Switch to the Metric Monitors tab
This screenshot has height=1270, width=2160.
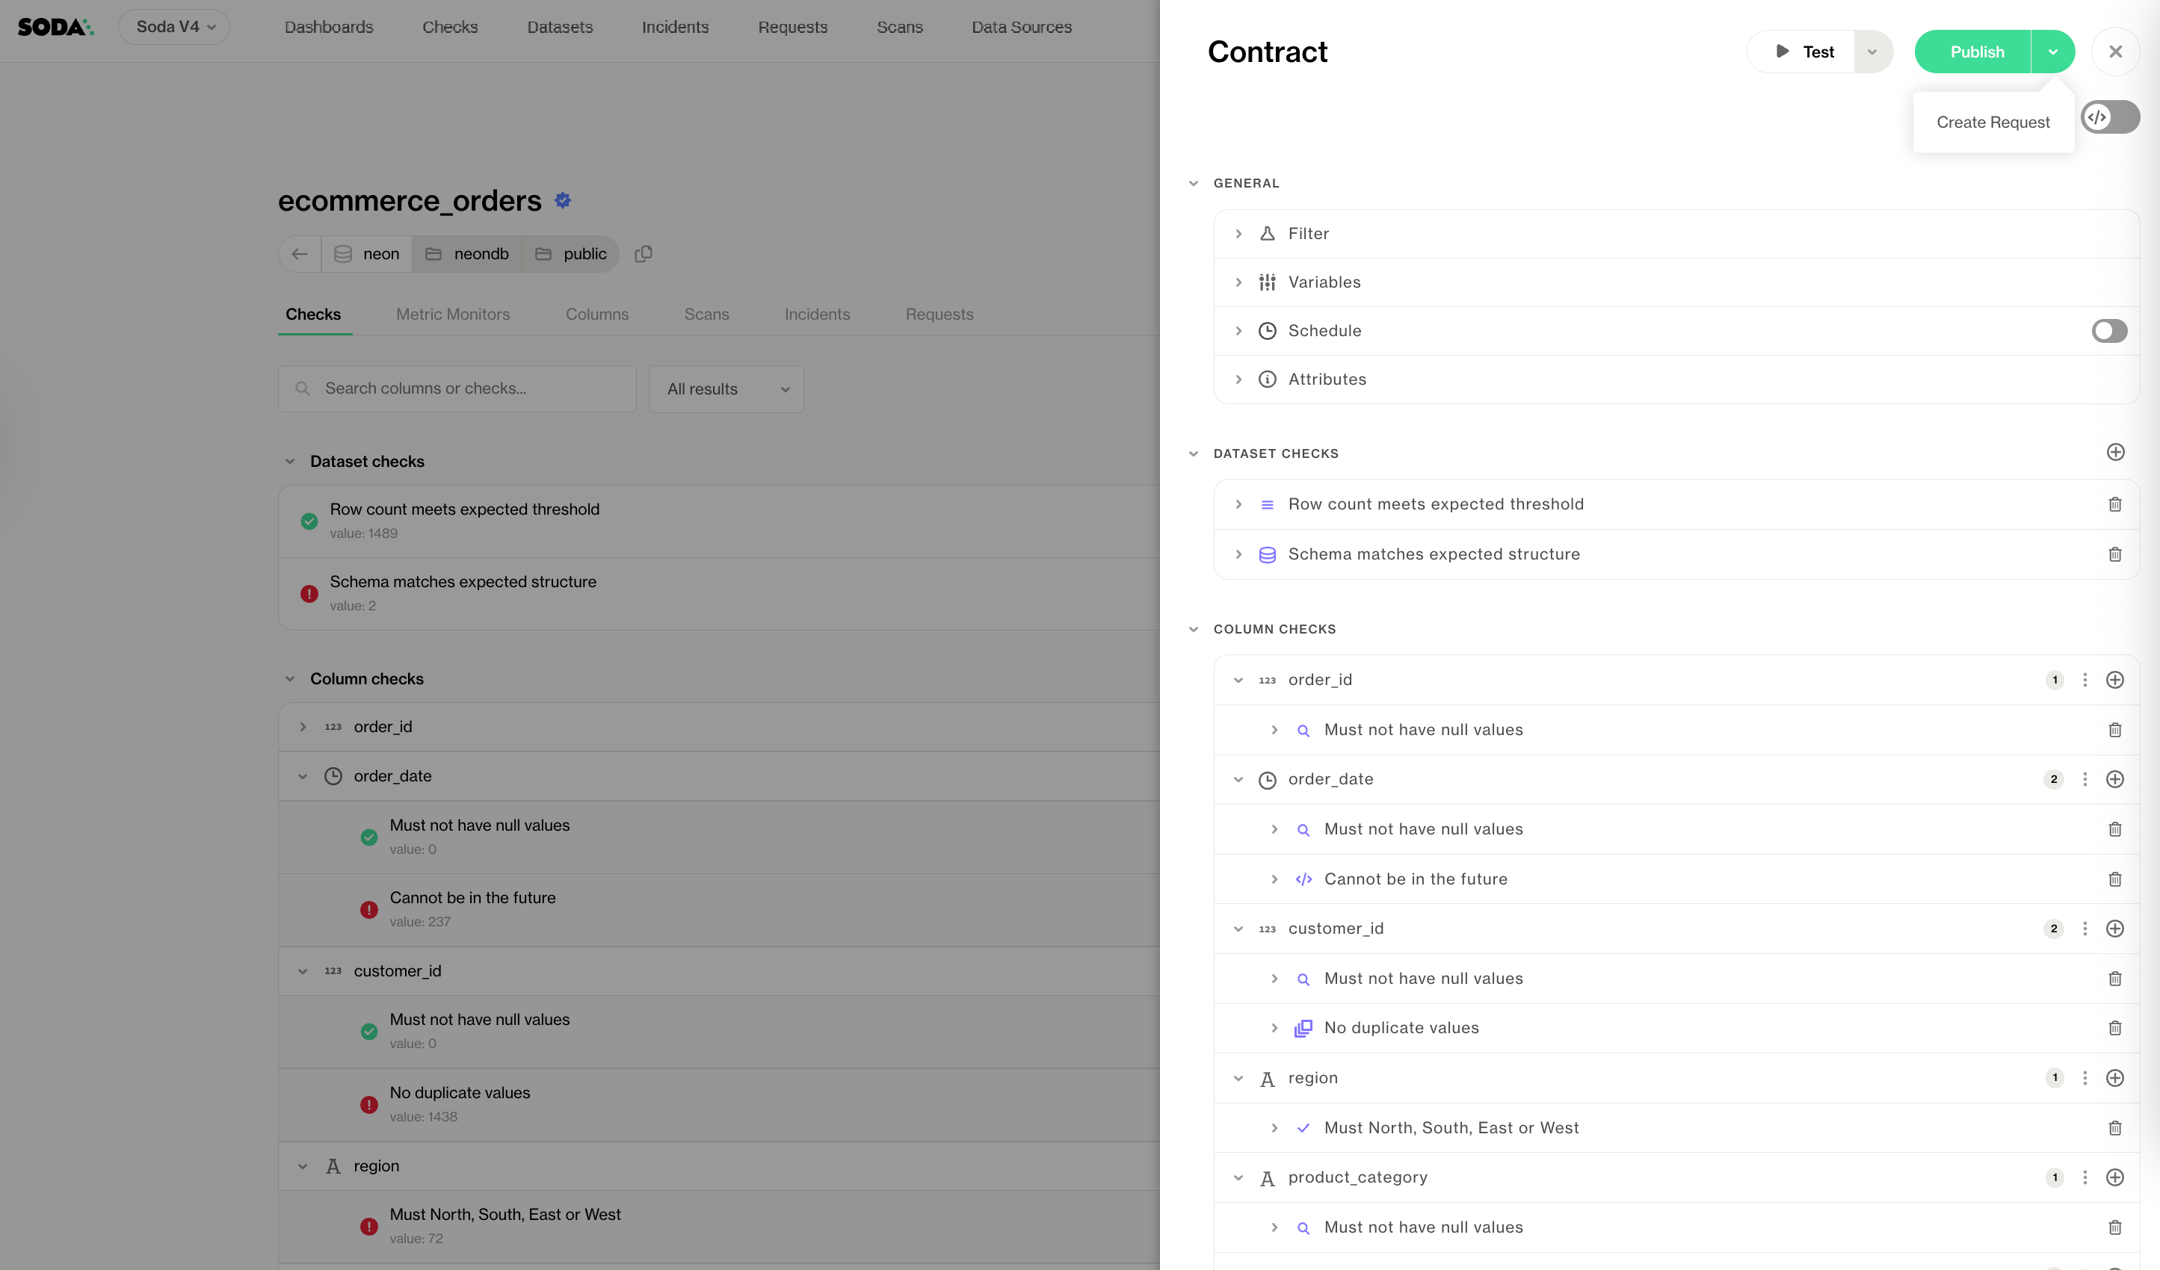pos(453,315)
